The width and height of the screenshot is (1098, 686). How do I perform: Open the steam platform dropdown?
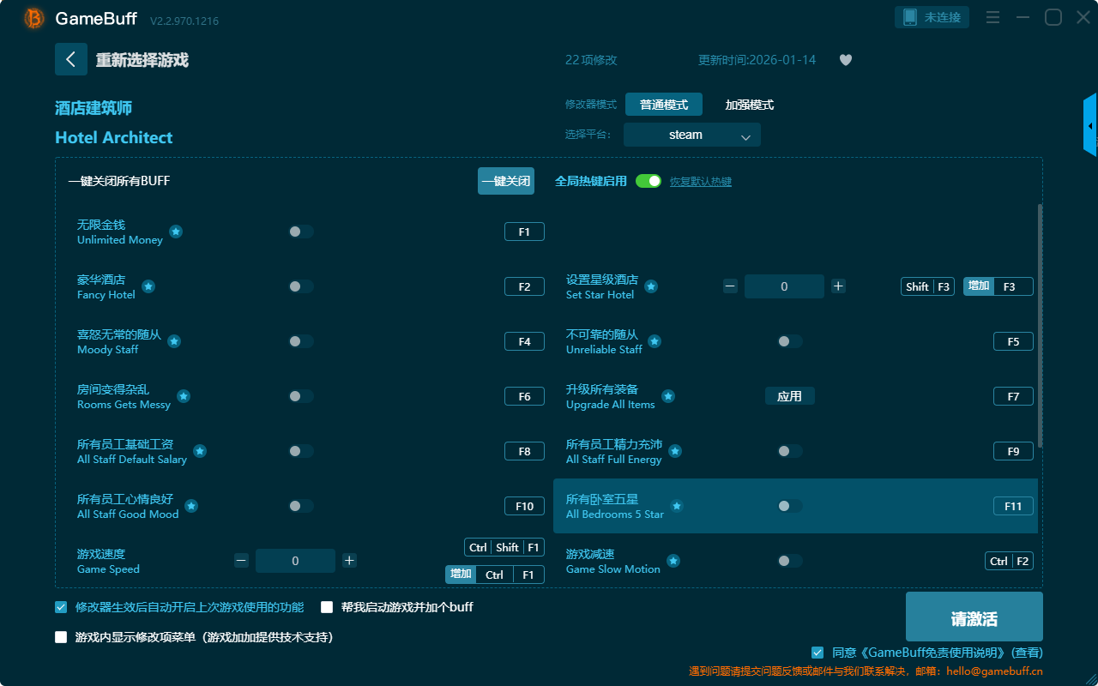click(x=692, y=135)
